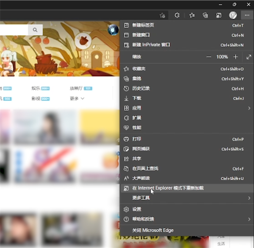Expand the 更多工具 submenu
The width and height of the screenshot is (254, 248).
187,198
